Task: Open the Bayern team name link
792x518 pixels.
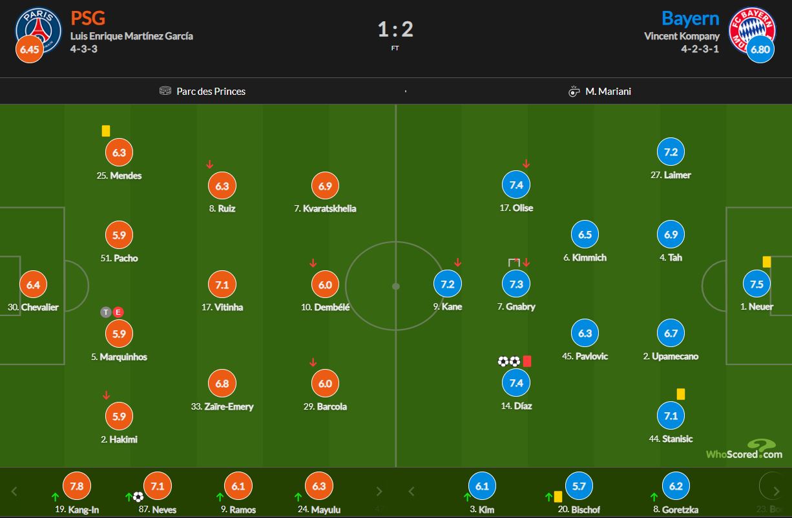Action: pyautogui.click(x=691, y=17)
